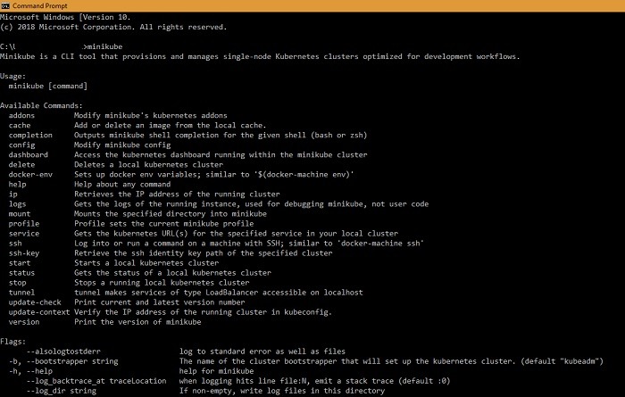The image size is (625, 397).
Task: Click the 'service' command name
Action: [x=24, y=234]
